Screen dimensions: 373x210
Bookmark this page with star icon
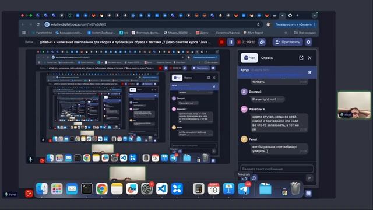point(258,24)
